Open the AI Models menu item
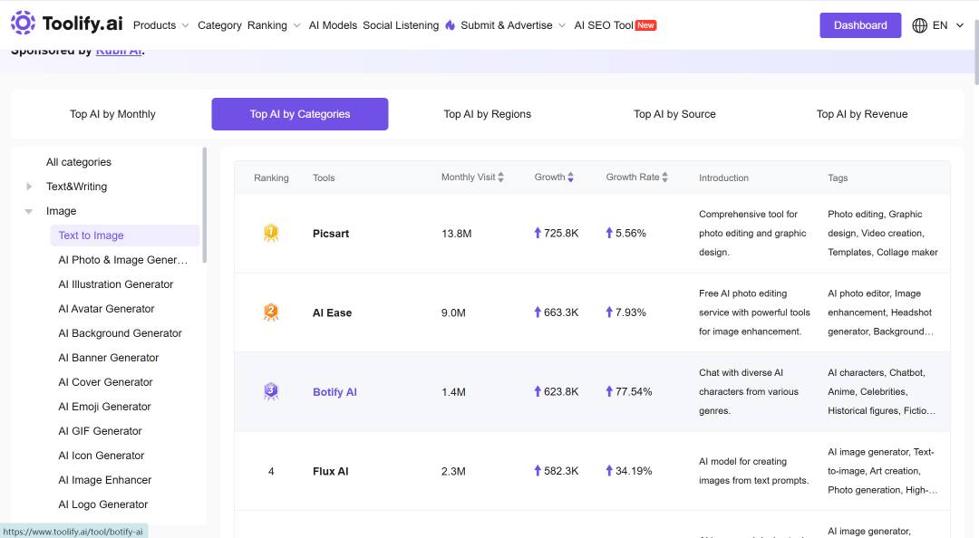This screenshot has width=979, height=538. 333,25
